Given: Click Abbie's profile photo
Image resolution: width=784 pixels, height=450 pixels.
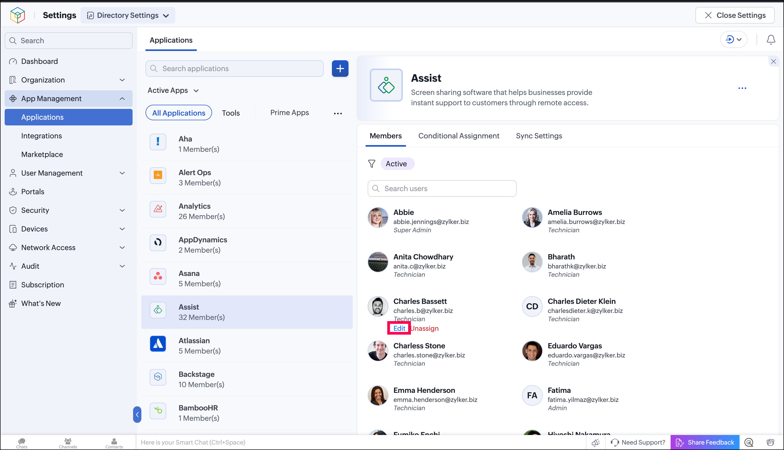Looking at the screenshot, I should (x=378, y=218).
